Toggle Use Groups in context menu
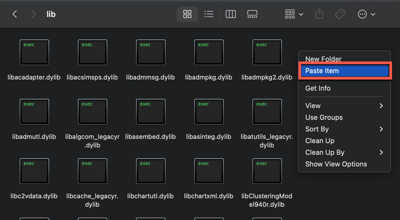The width and height of the screenshot is (400, 220). click(x=344, y=117)
